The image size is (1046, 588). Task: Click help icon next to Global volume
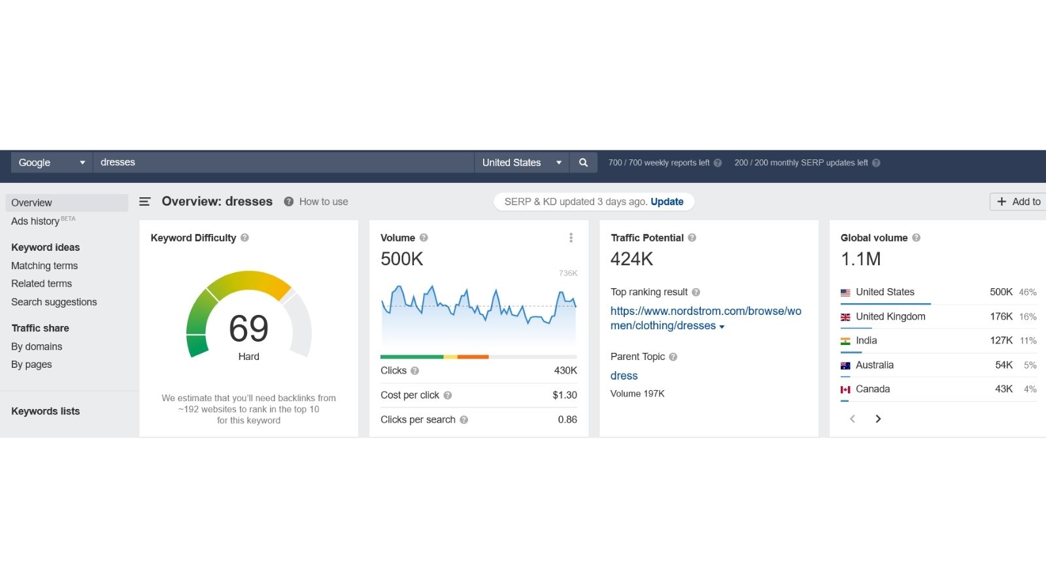(916, 238)
